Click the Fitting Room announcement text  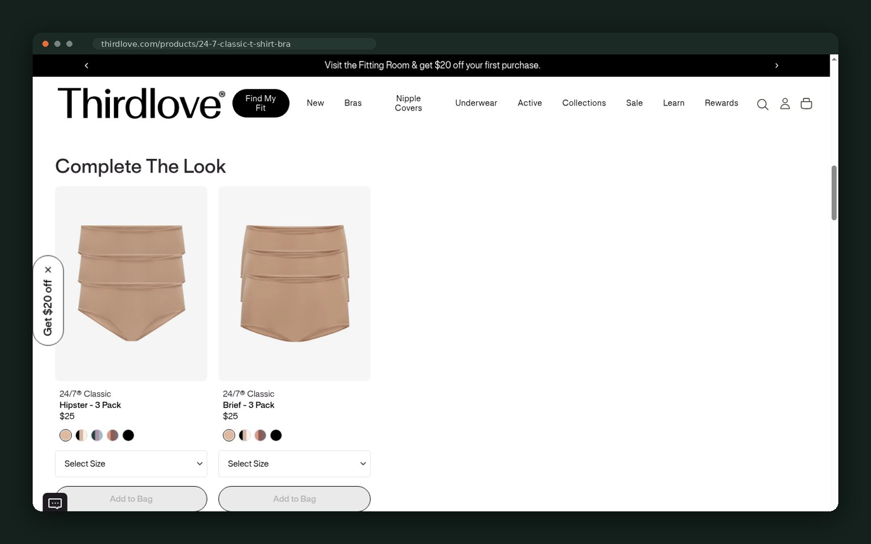click(x=432, y=65)
